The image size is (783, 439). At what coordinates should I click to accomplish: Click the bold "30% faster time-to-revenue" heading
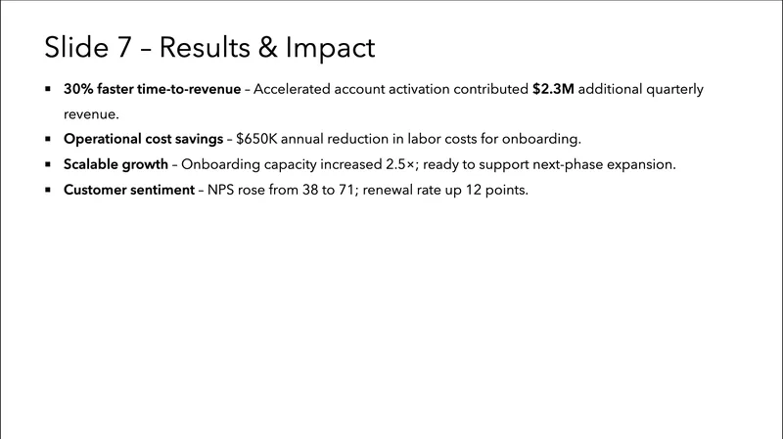152,89
